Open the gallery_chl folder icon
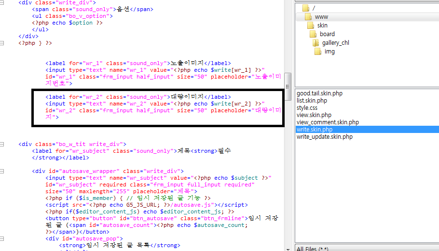This screenshot has height=251, width=439. (x=316, y=43)
